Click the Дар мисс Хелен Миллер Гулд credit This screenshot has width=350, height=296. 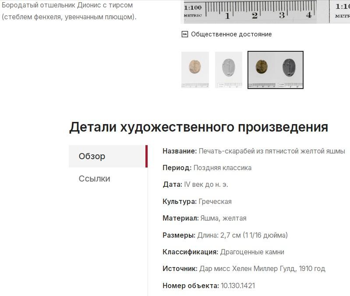pyautogui.click(x=262, y=268)
